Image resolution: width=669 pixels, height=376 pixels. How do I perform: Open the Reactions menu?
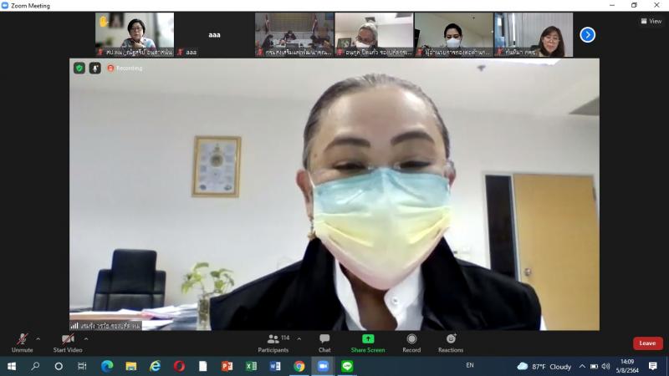451,343
